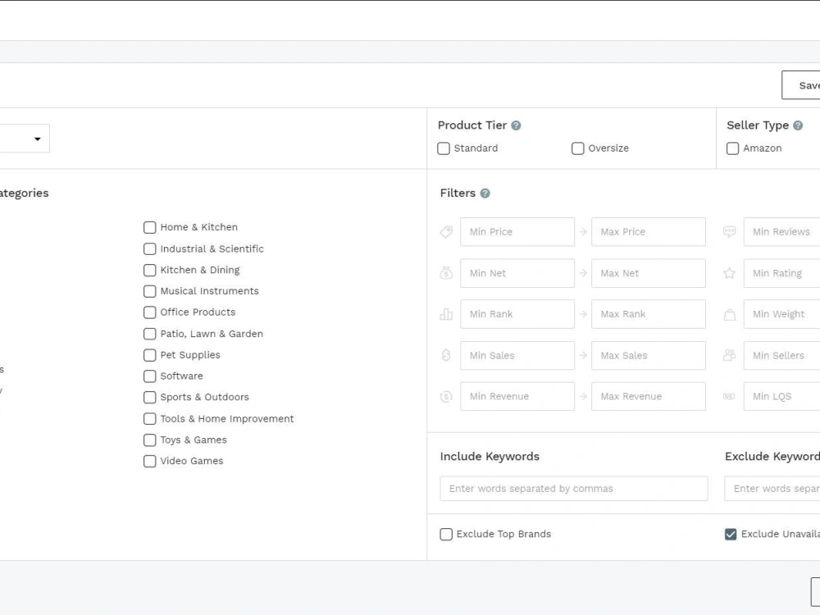
Task: Select the Min Reviews input
Action: click(781, 232)
